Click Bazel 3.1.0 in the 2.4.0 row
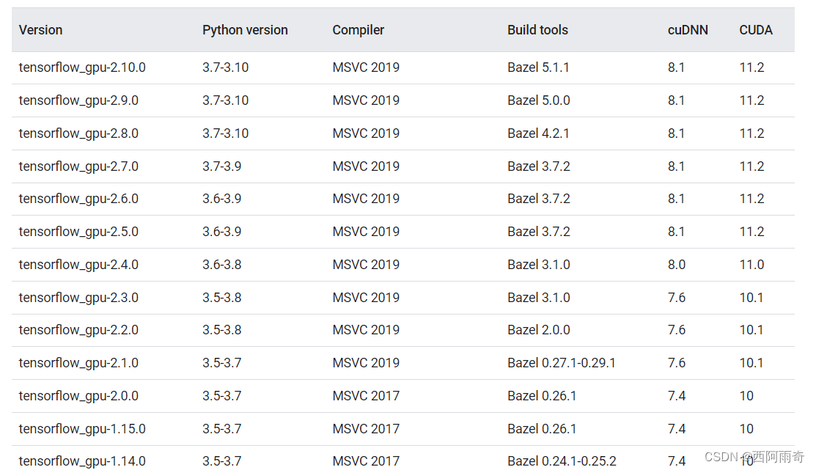 point(539,265)
